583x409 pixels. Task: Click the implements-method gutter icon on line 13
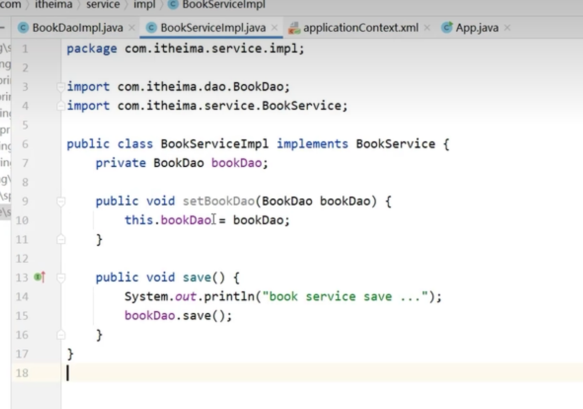coord(39,277)
